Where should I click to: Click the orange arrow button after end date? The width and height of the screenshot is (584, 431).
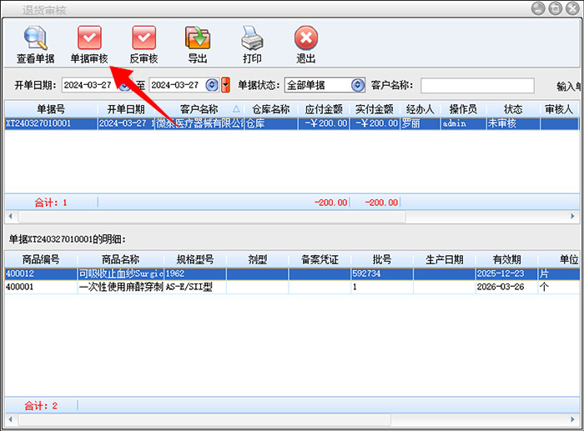coord(225,85)
